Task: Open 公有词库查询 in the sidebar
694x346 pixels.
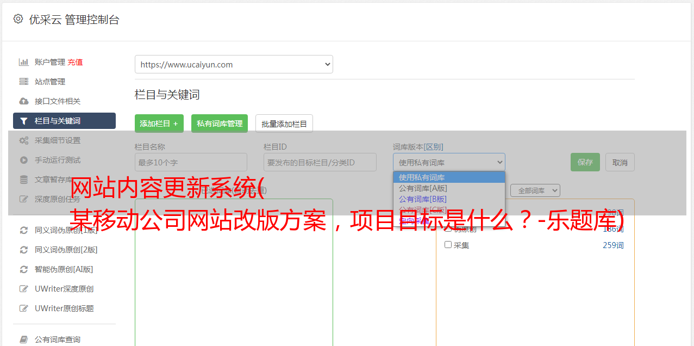Action: (x=58, y=339)
